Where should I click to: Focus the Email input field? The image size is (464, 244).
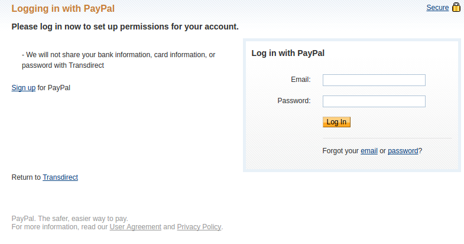point(374,80)
